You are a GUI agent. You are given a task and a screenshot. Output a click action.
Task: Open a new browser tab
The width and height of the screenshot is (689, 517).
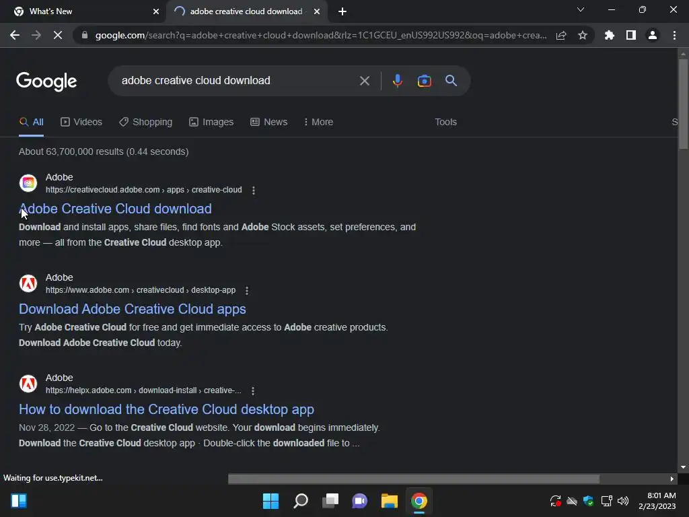(342, 11)
